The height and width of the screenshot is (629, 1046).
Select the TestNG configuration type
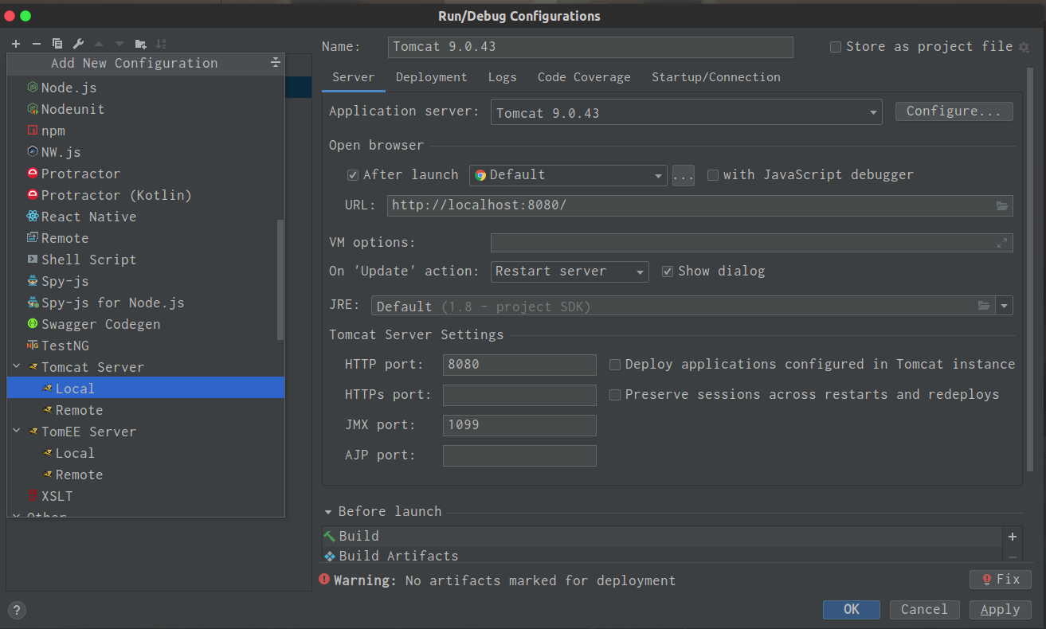(146, 346)
